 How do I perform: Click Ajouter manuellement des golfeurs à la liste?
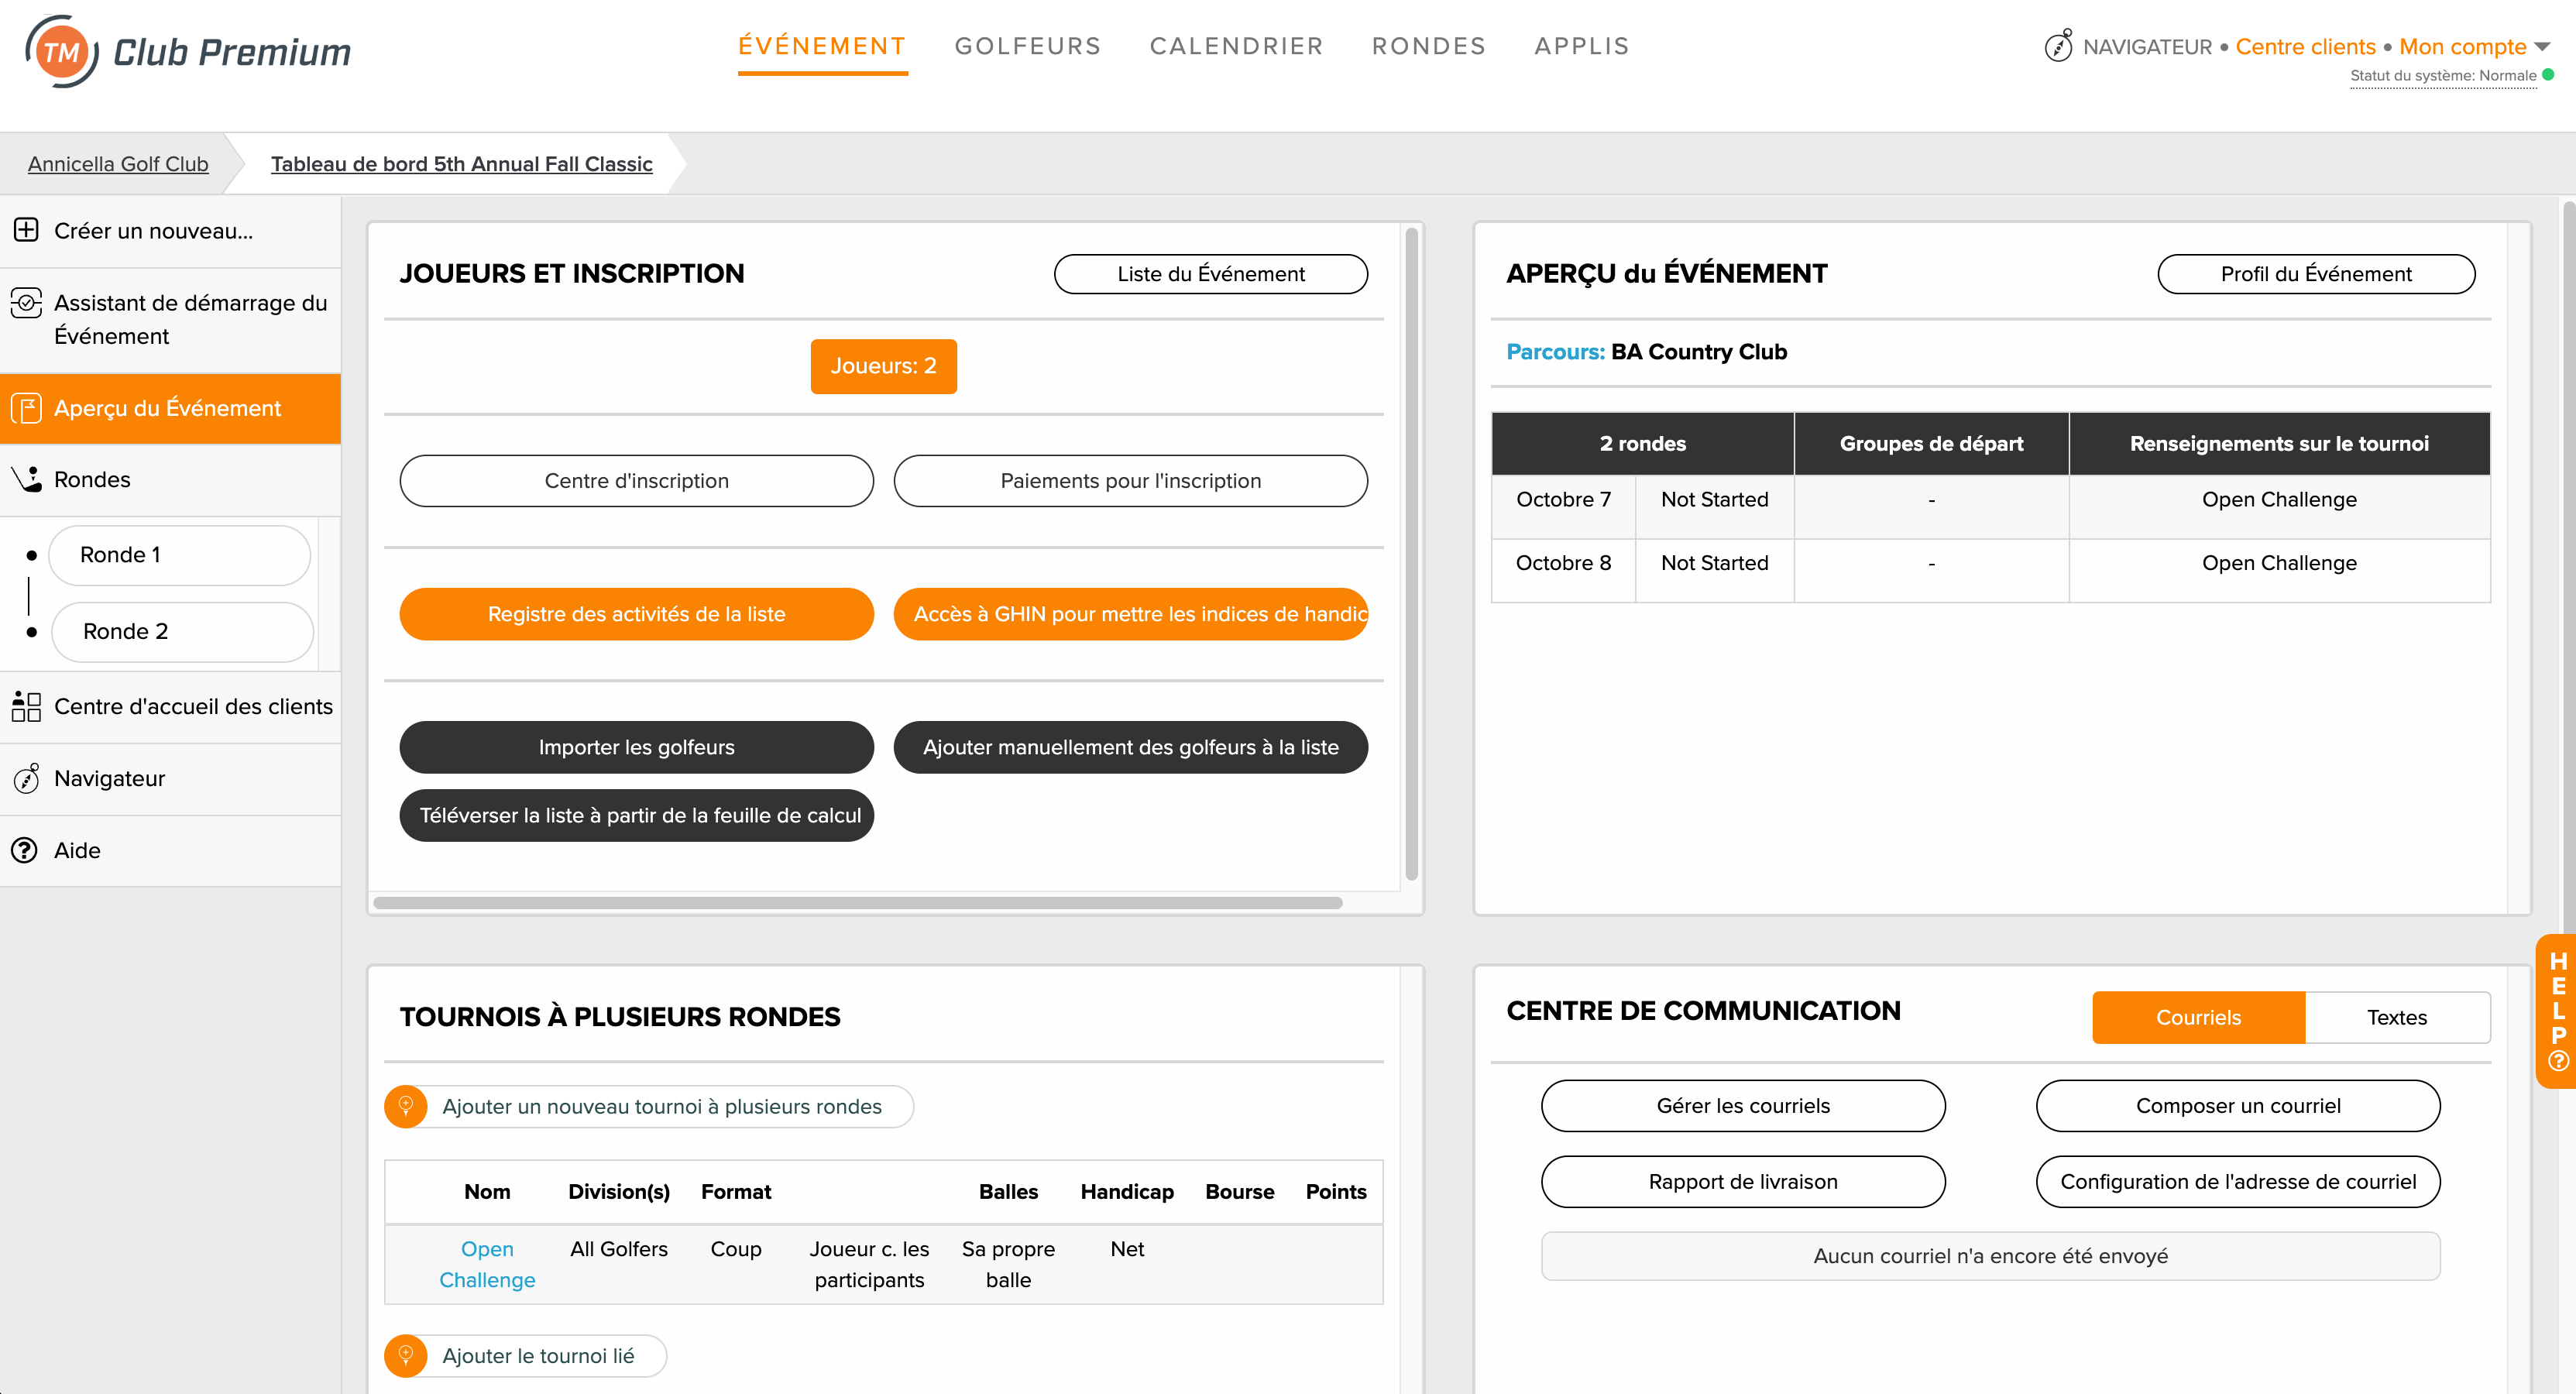tap(1130, 747)
